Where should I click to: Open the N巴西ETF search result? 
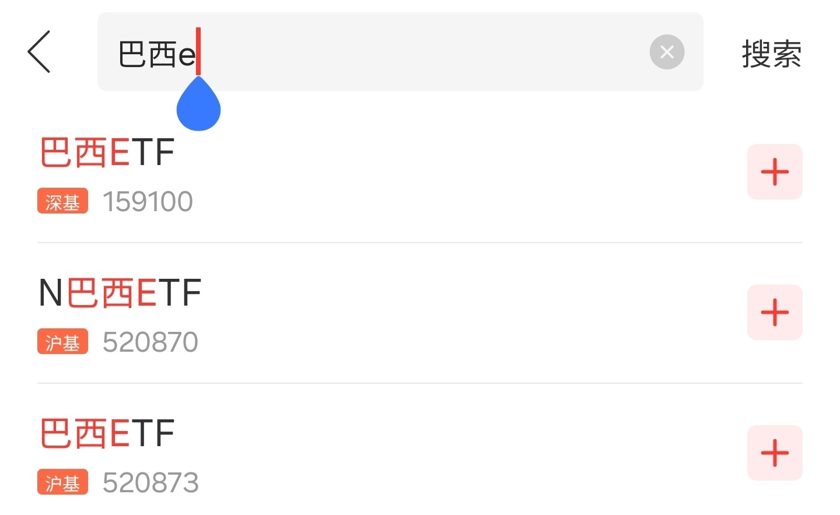point(120,293)
